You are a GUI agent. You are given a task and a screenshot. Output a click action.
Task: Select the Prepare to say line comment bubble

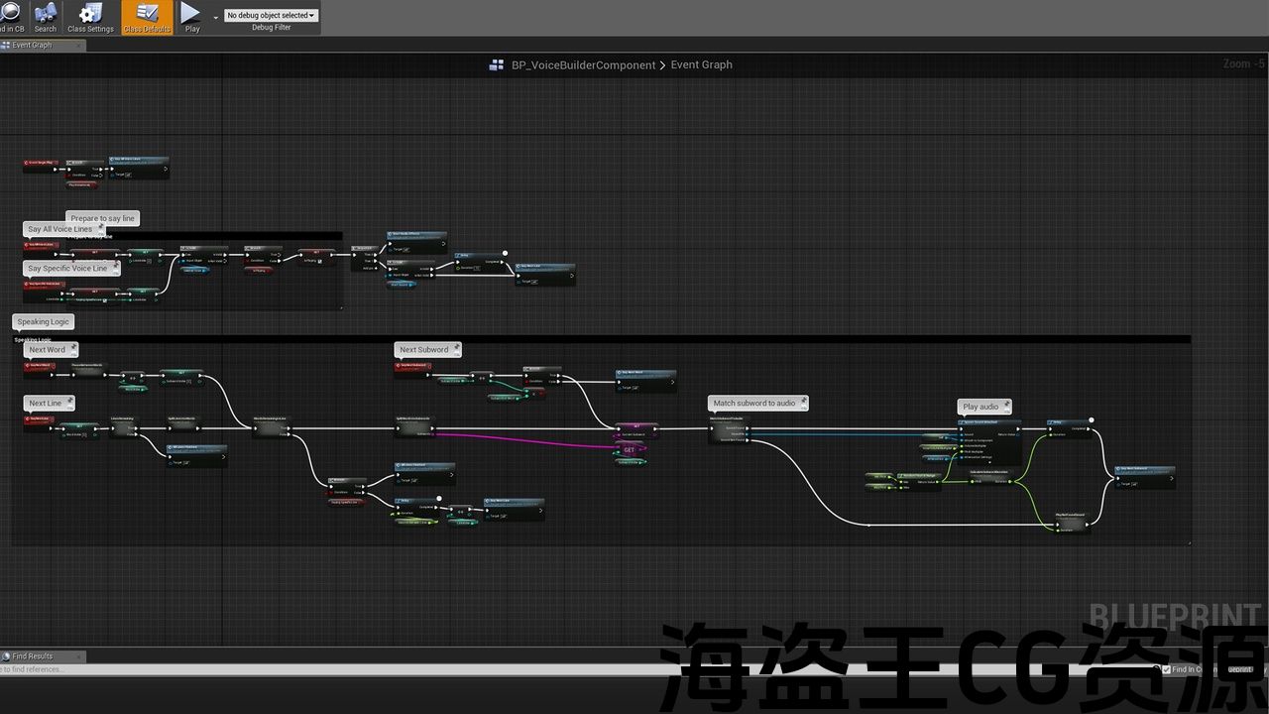(101, 218)
